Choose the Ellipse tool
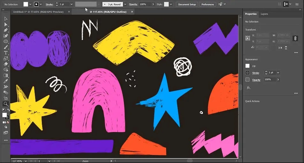This screenshot has width=304, height=163. 6,41
